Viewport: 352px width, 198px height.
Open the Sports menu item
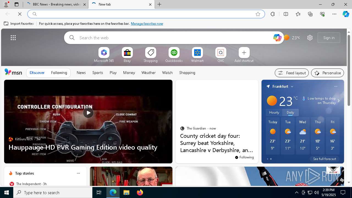point(98,73)
